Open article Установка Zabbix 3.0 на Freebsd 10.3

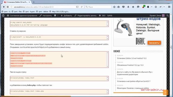coord(132,58)
